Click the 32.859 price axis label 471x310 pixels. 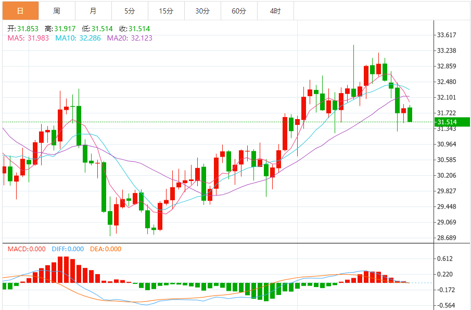coord(447,66)
